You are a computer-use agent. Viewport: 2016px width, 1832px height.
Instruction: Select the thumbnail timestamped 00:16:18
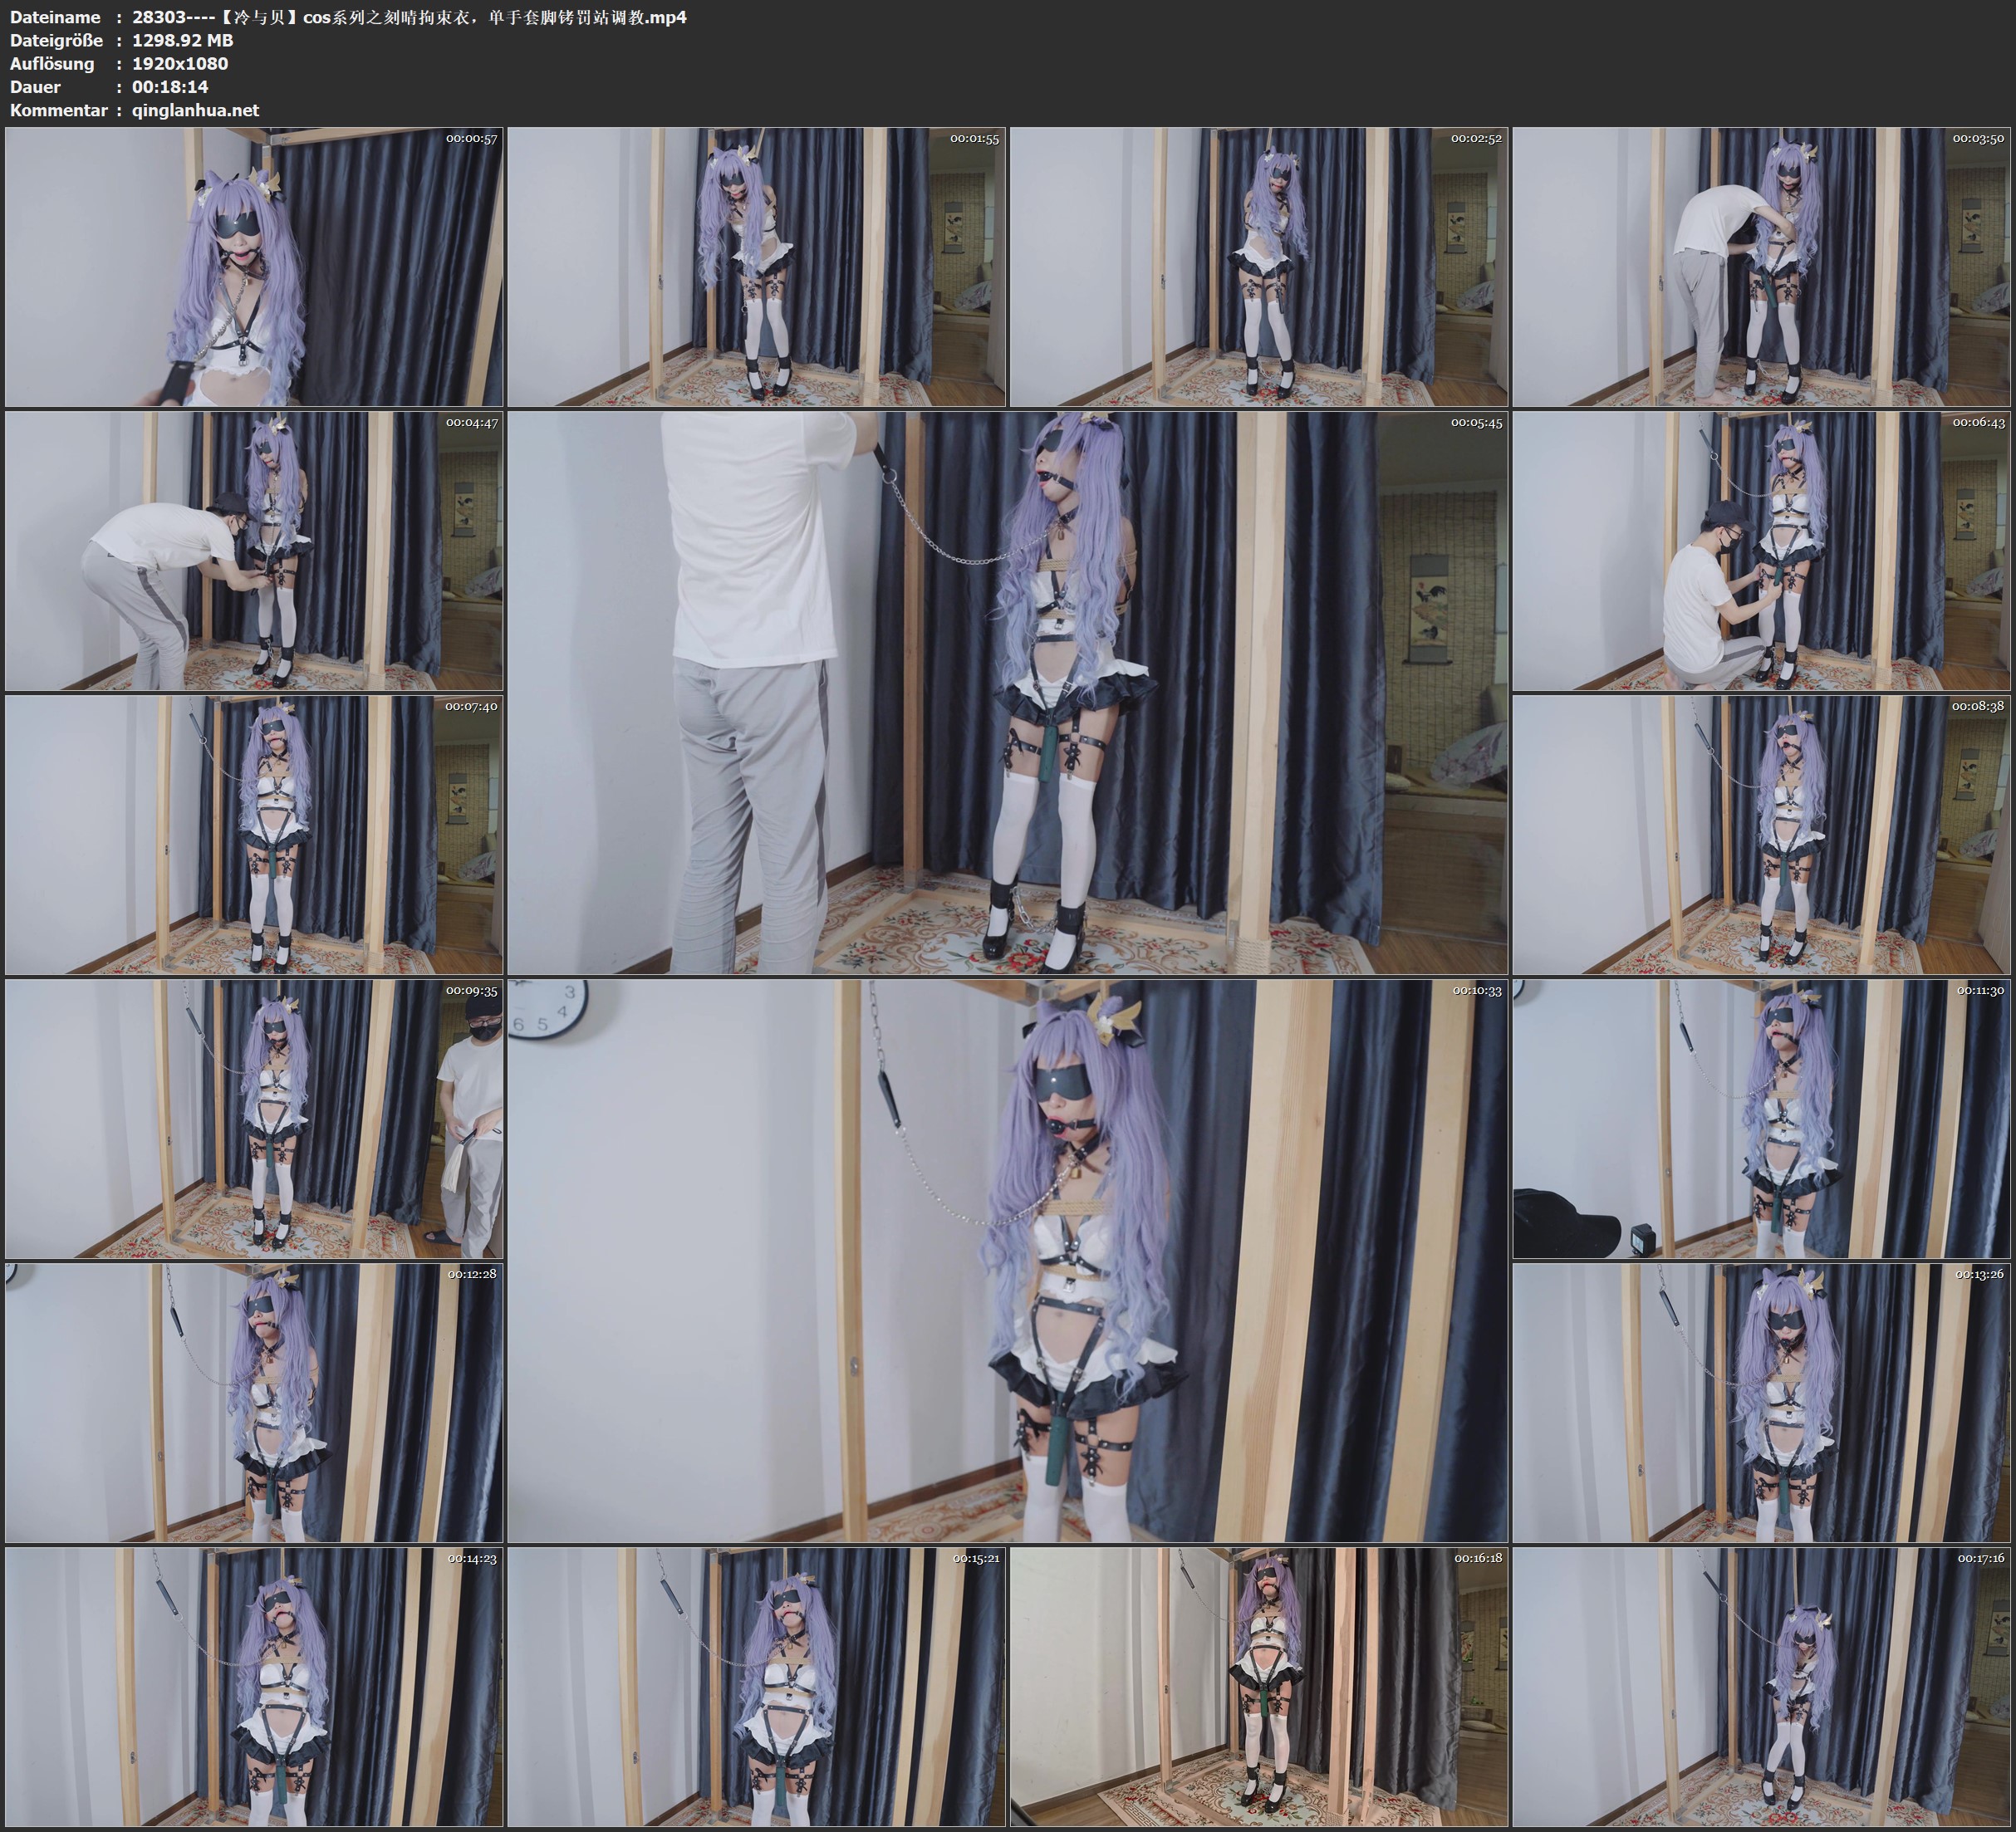point(1259,1686)
